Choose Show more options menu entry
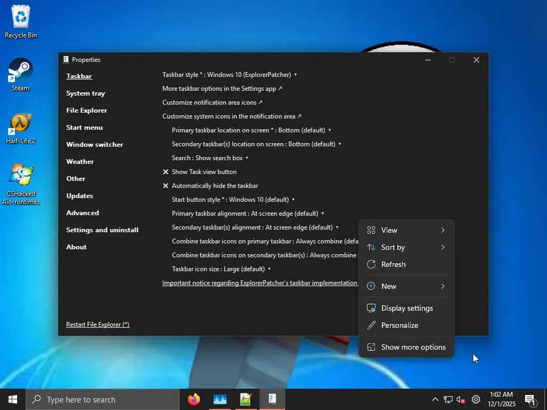547x410 pixels. coord(407,347)
